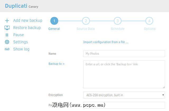Click the Encryption field label

[56, 95]
